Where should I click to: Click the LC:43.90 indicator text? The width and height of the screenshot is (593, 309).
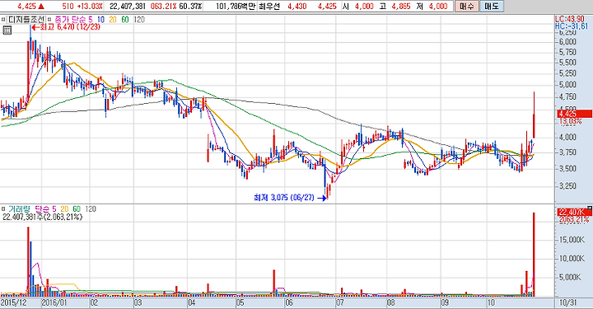click(x=570, y=19)
